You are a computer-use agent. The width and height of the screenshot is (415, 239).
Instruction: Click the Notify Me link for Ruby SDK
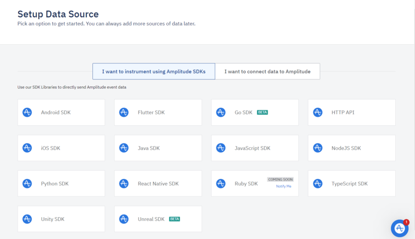(x=284, y=186)
